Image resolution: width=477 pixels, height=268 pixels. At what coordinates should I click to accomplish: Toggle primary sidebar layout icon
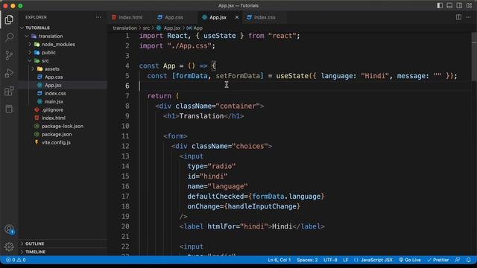[440, 5]
